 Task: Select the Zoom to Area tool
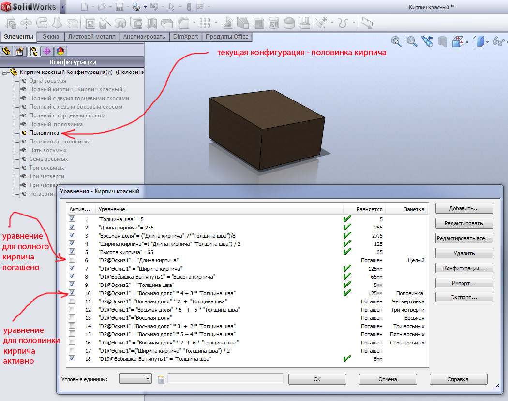tap(411, 42)
